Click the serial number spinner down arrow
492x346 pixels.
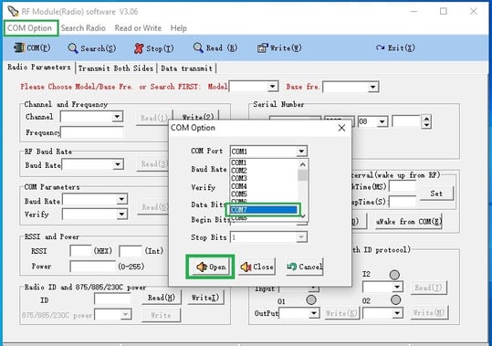pos(426,125)
